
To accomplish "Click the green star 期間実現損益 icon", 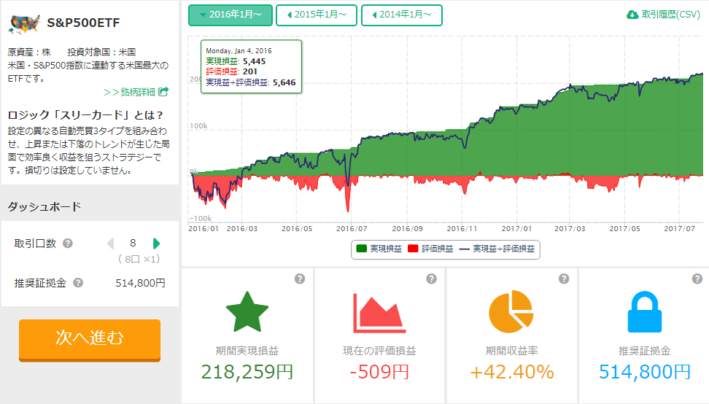I will click(x=247, y=312).
